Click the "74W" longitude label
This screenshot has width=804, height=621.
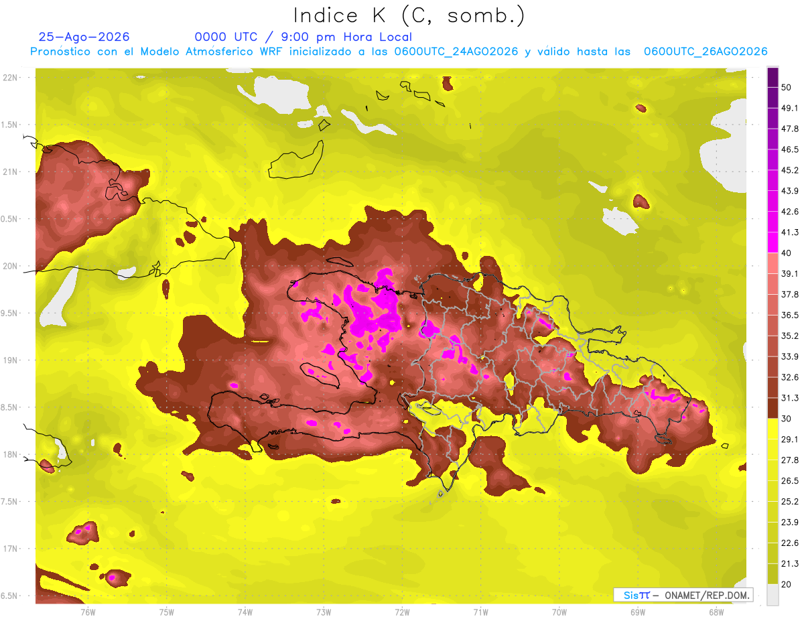click(245, 612)
